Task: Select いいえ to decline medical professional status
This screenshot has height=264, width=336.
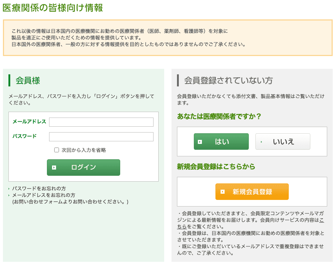Action: point(283,141)
